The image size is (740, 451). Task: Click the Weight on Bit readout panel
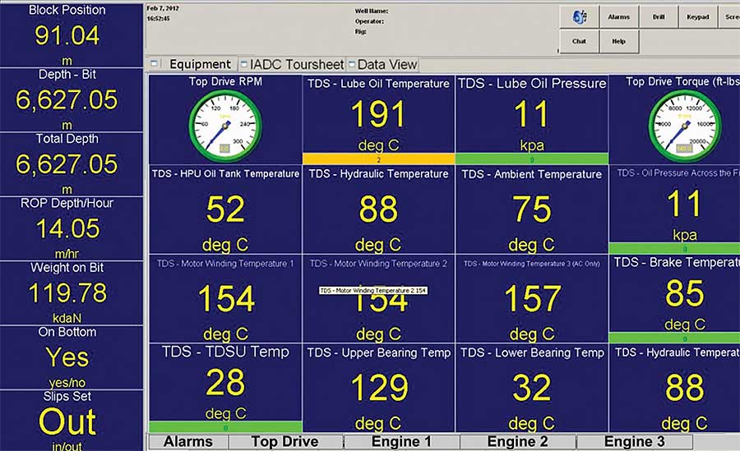coord(73,292)
